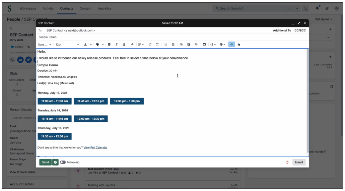
Task: Select 11:30 am - 12:00 pm Thursday slot
Action: (x=54, y=136)
